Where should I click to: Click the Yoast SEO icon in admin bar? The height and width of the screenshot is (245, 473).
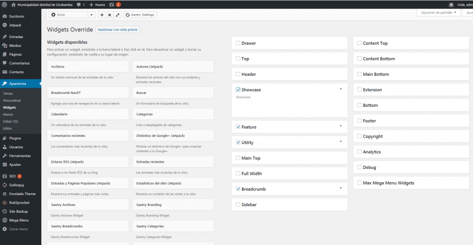(112, 5)
